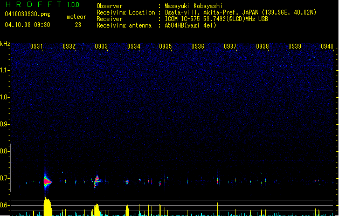Click the 0937 time marker
The image size is (339, 216).
230,46
